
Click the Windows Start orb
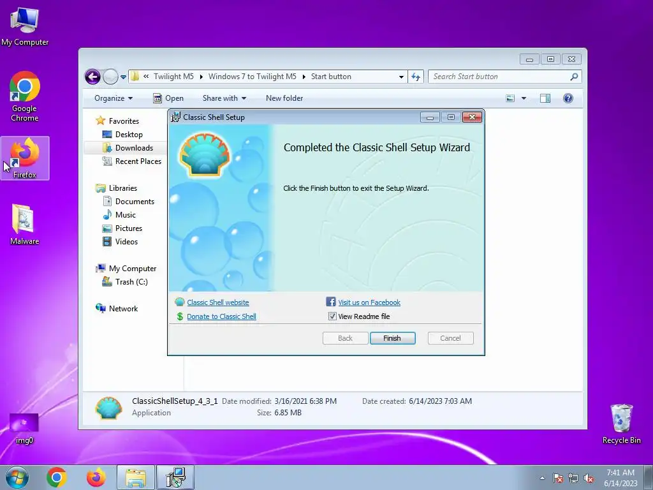pos(17,477)
